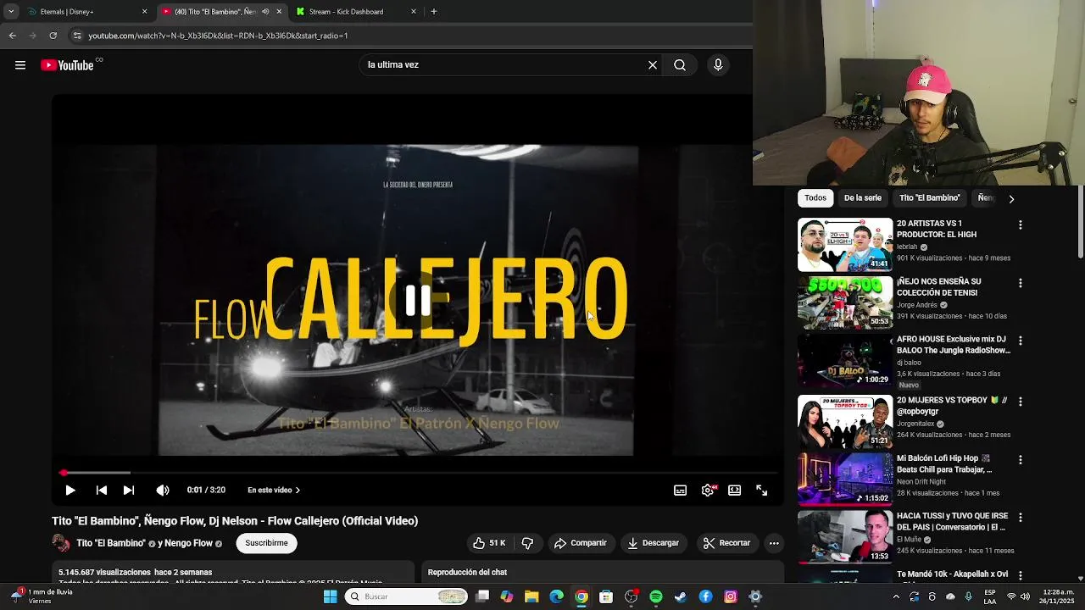Open options for 'HACIA TUSSI' video

[x=1021, y=518]
